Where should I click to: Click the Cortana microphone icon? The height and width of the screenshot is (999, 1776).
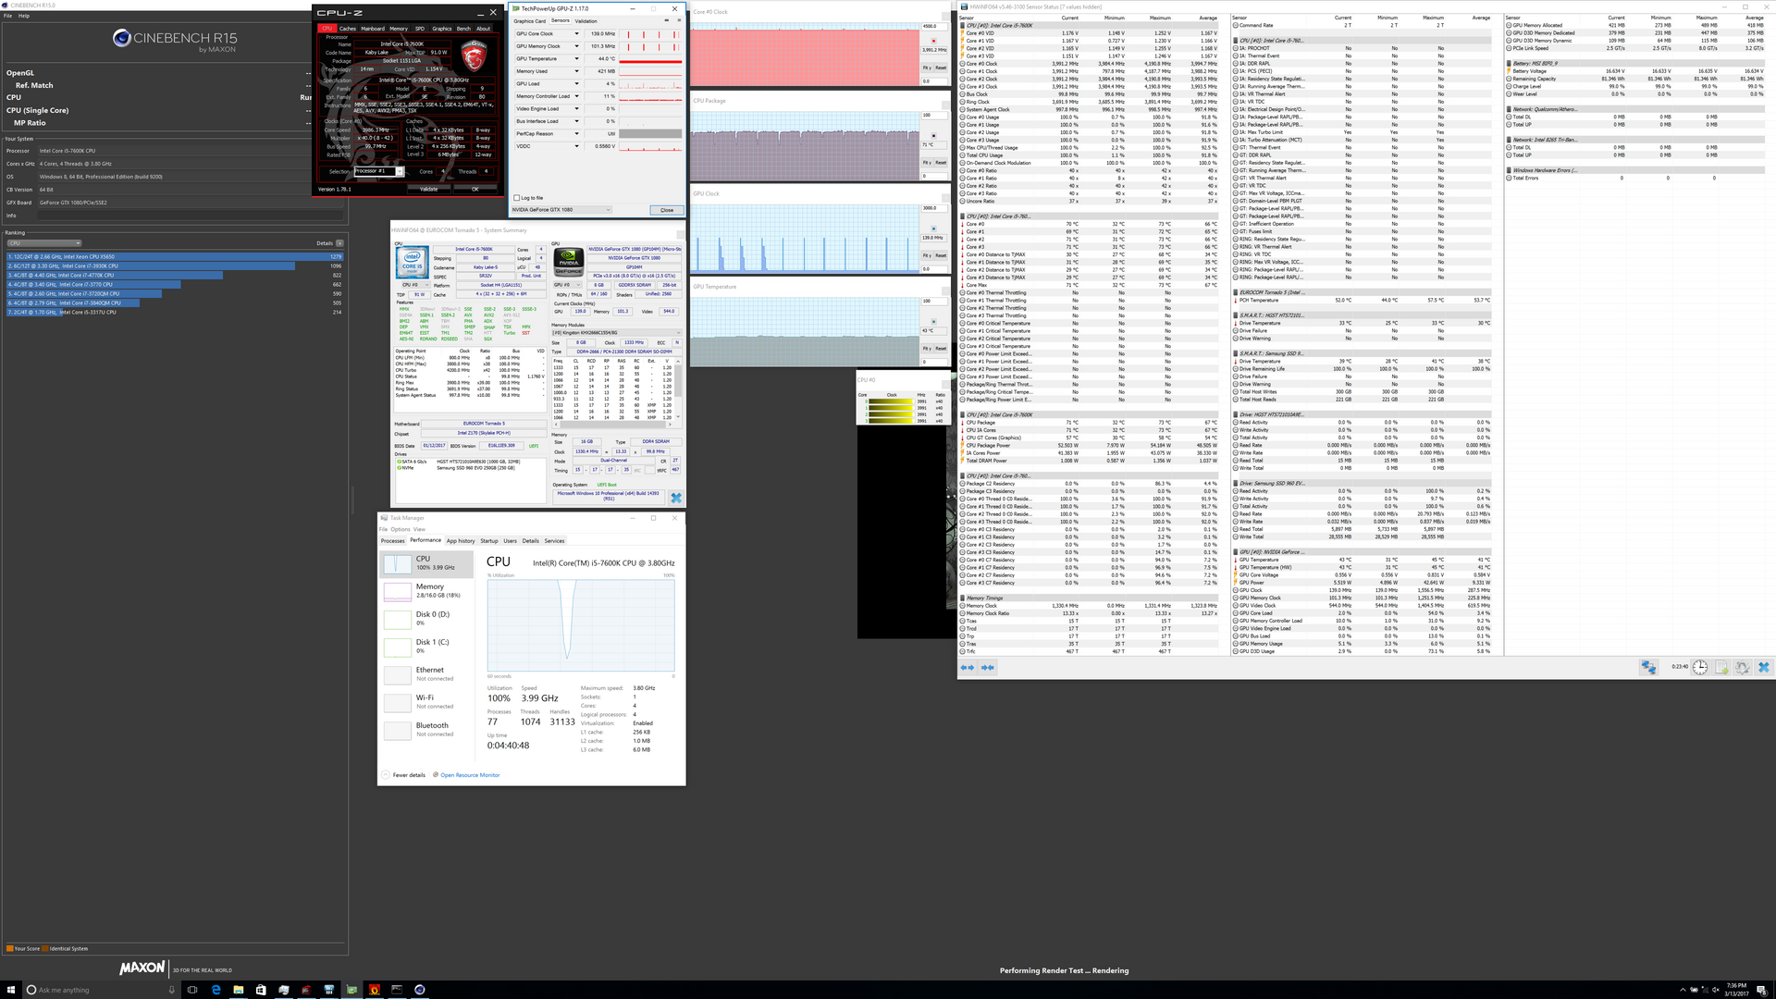click(171, 989)
